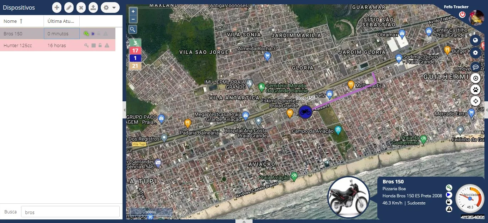Zoom out the map with minus button
The width and height of the screenshot is (488, 223).
[x=133, y=19]
